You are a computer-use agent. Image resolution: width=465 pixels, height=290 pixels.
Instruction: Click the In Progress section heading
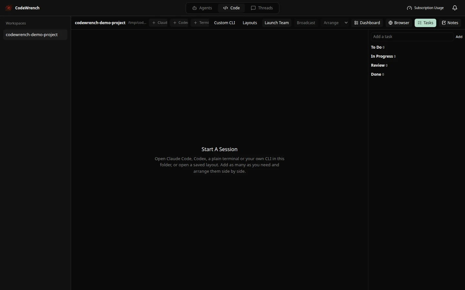[382, 56]
